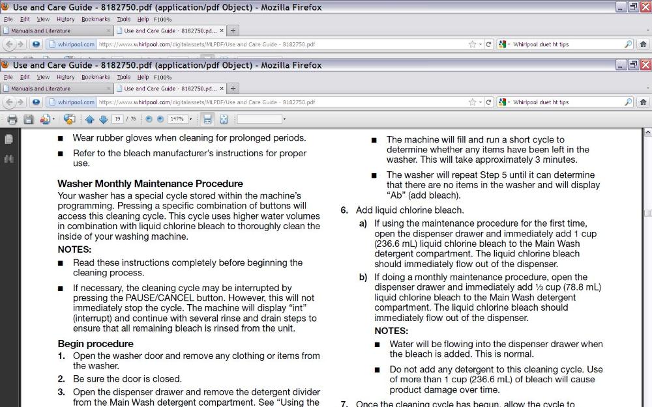The height and width of the screenshot is (407, 652).
Task: Reload the page in the front window
Action: pos(488,102)
